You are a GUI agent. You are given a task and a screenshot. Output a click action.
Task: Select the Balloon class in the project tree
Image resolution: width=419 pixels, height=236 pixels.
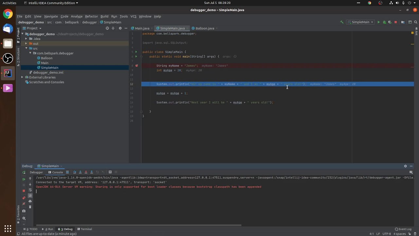[x=46, y=58]
